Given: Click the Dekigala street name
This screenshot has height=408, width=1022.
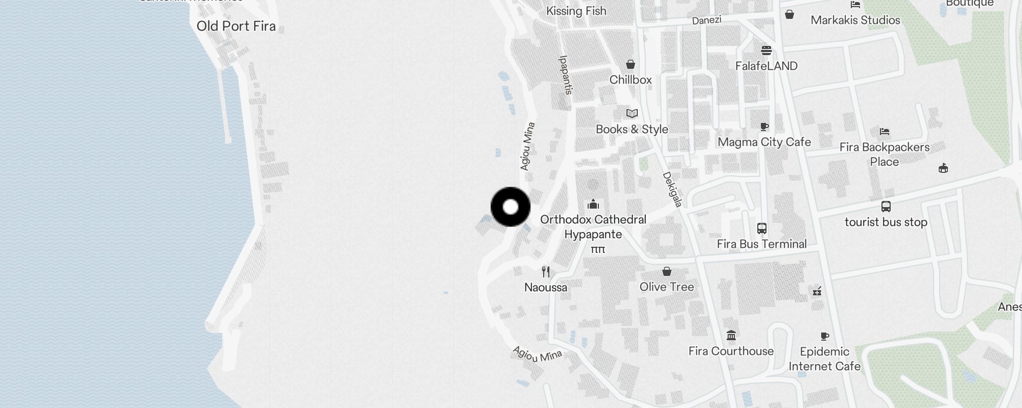Looking at the screenshot, I should pyautogui.click(x=672, y=190).
